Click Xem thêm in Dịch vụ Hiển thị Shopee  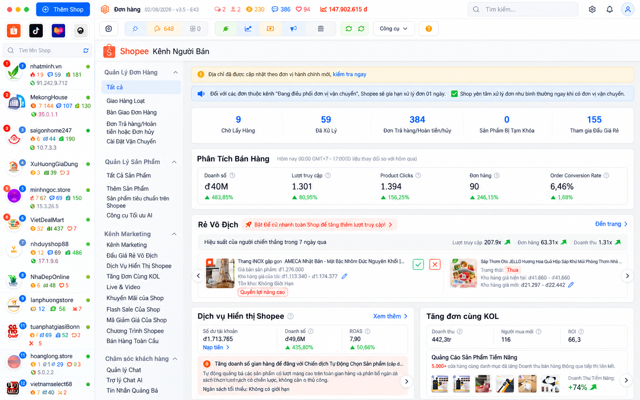[x=390, y=316]
